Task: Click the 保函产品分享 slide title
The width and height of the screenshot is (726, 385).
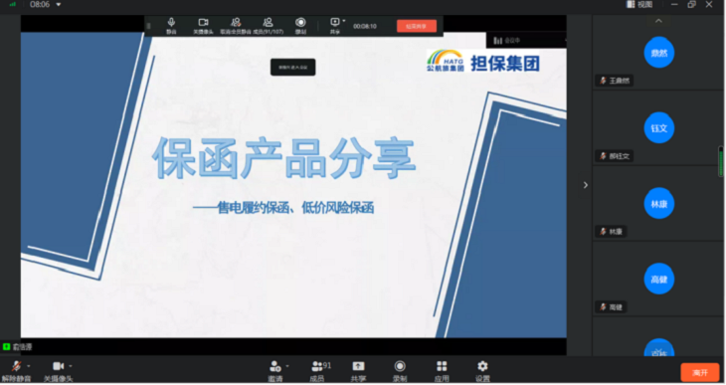Action: [x=283, y=157]
